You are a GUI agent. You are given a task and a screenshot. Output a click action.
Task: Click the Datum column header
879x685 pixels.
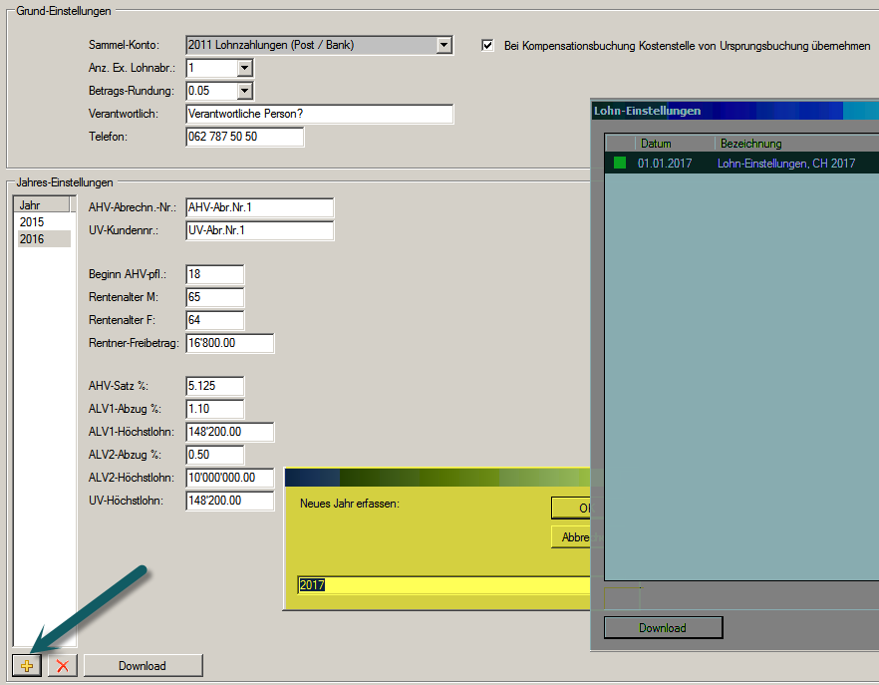[675, 144]
